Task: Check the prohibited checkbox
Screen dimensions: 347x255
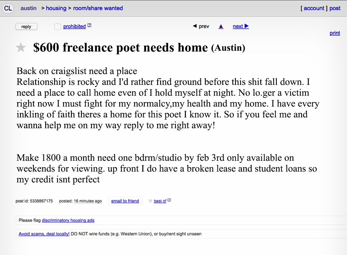Action: pos(57,27)
